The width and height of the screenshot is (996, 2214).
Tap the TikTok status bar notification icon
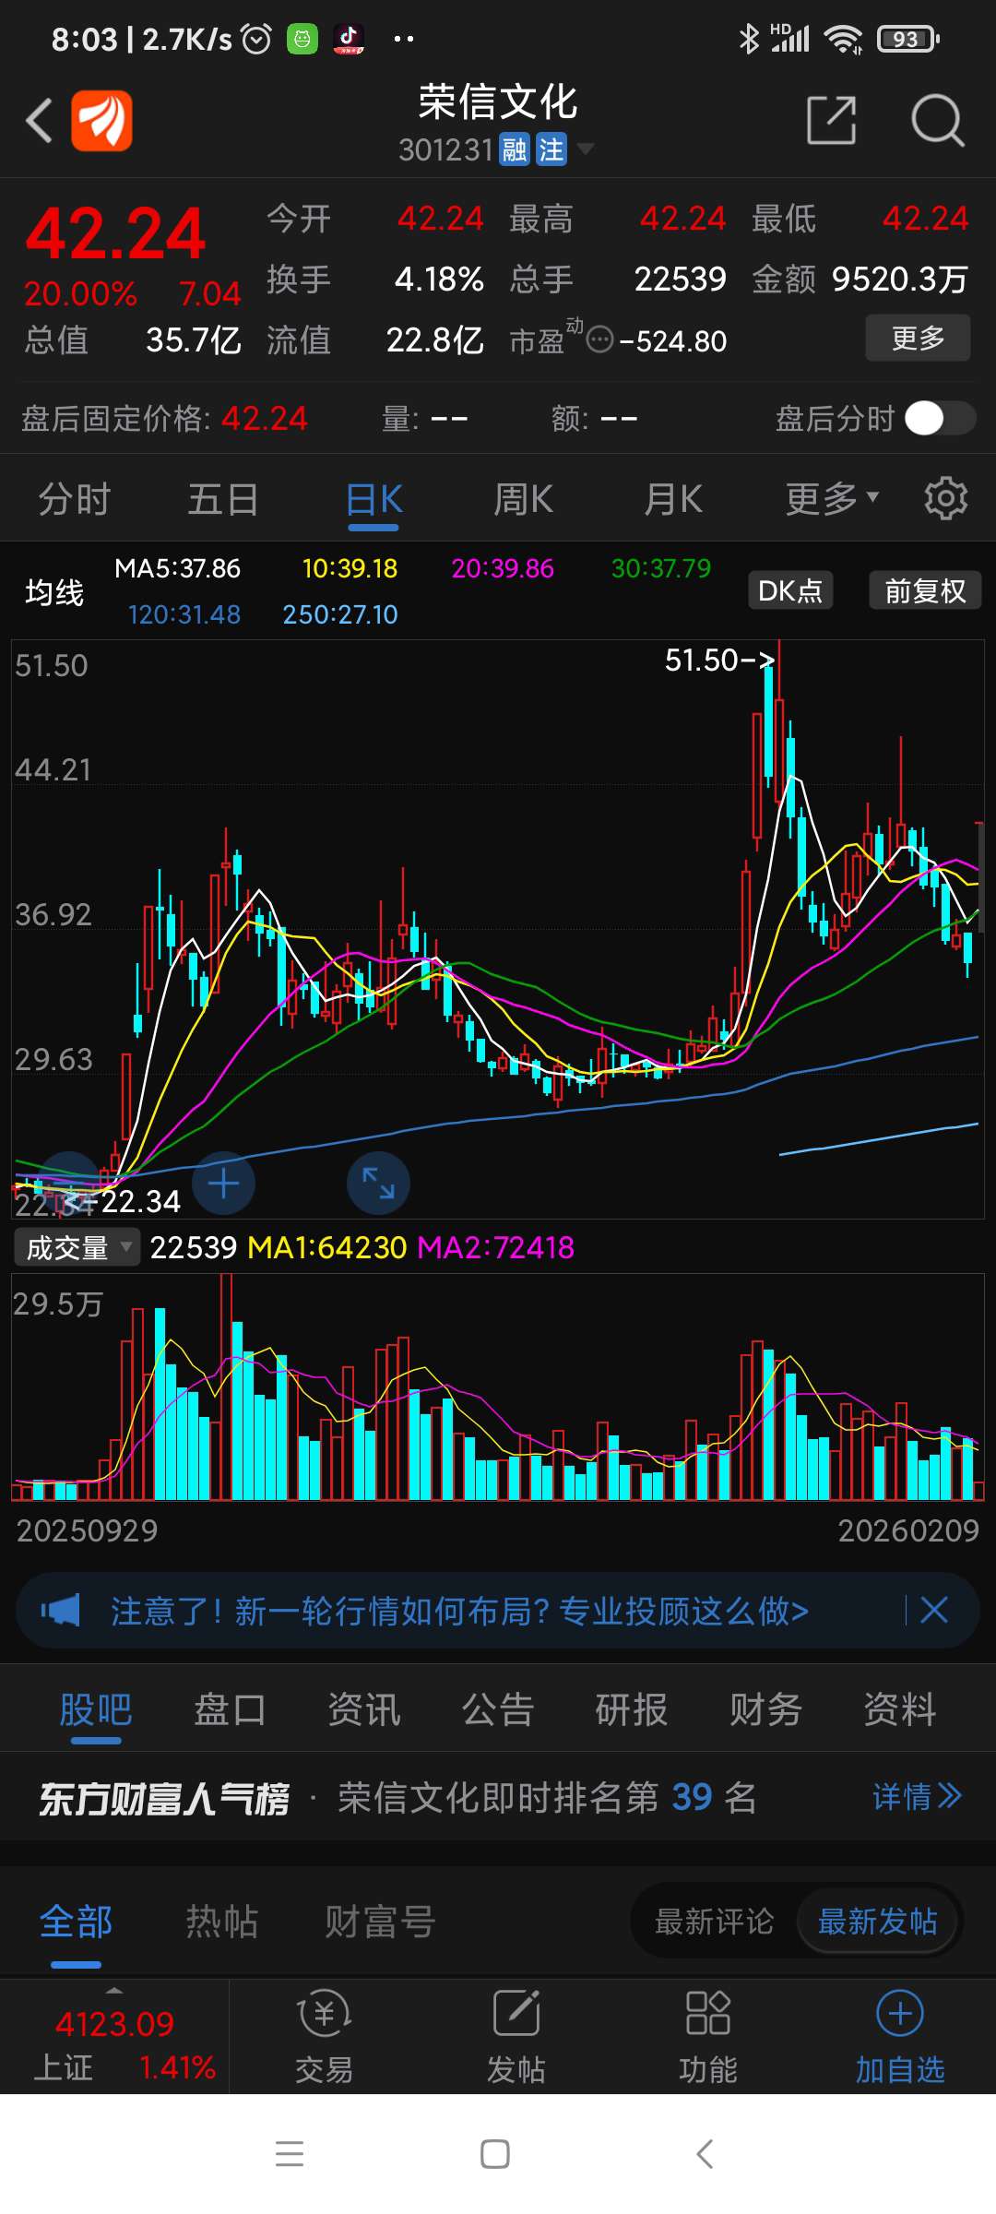pos(349,39)
